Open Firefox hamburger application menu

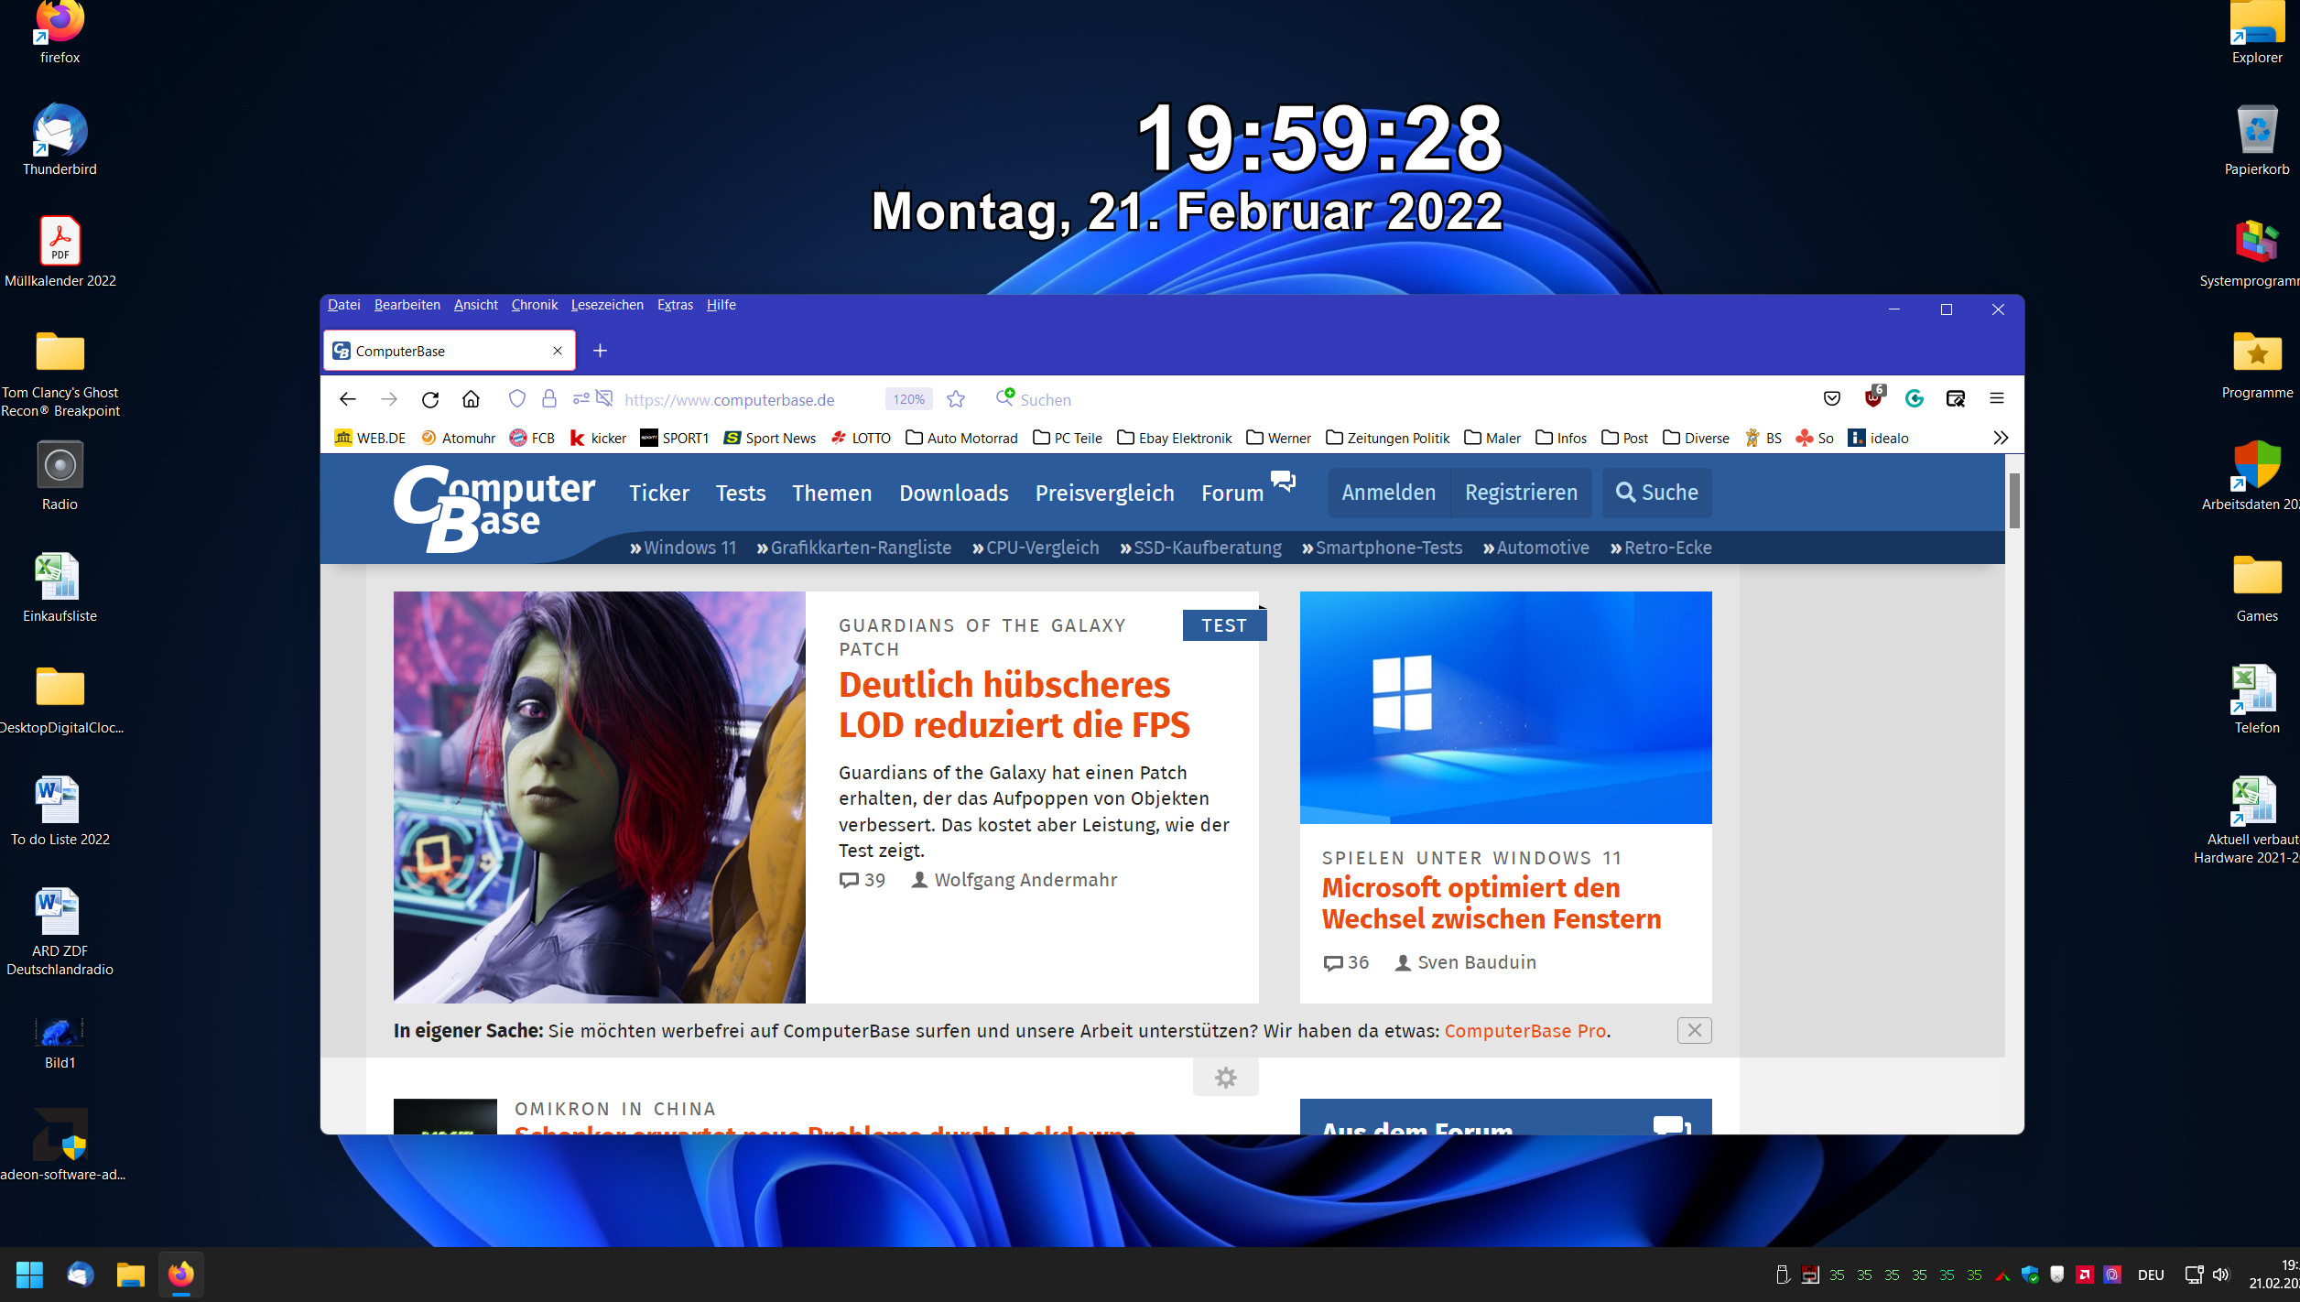[1997, 398]
